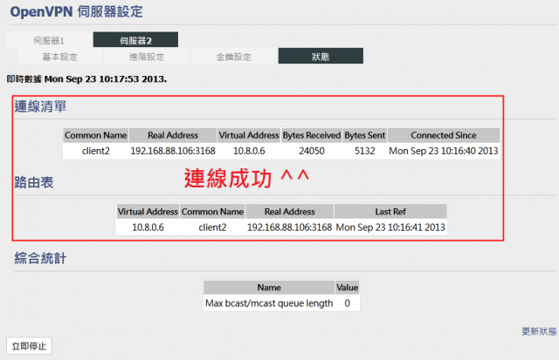Switch to the 伺服器1 tab

[50, 40]
